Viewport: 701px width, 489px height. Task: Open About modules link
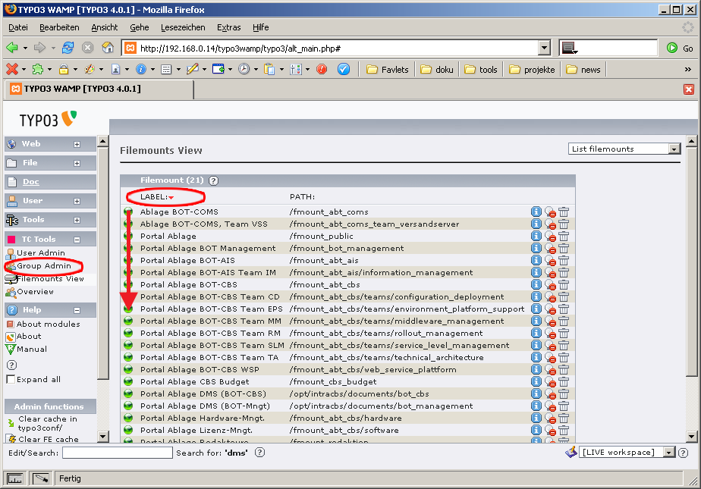click(49, 324)
